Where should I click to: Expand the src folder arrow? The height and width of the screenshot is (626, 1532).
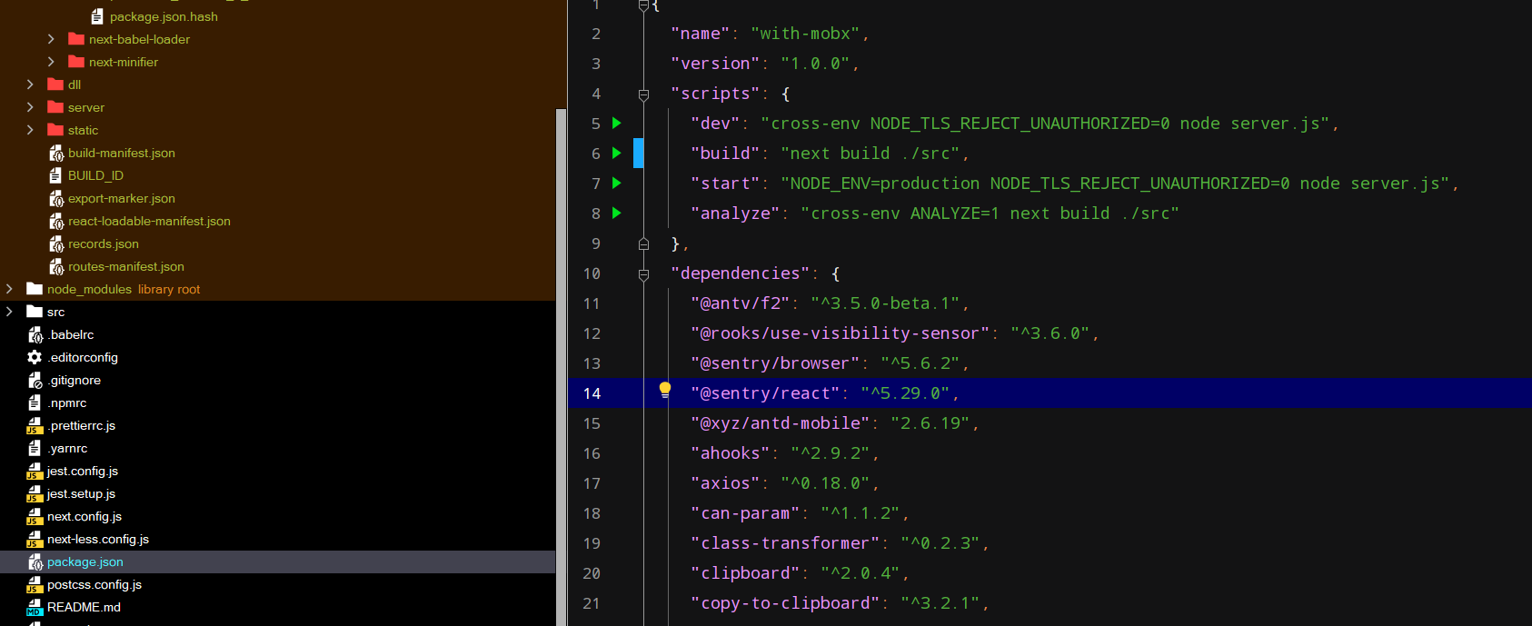coord(9,312)
